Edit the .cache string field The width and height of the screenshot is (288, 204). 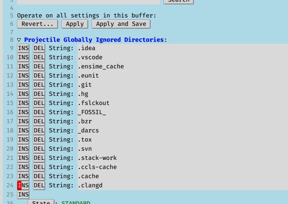(x=183, y=177)
